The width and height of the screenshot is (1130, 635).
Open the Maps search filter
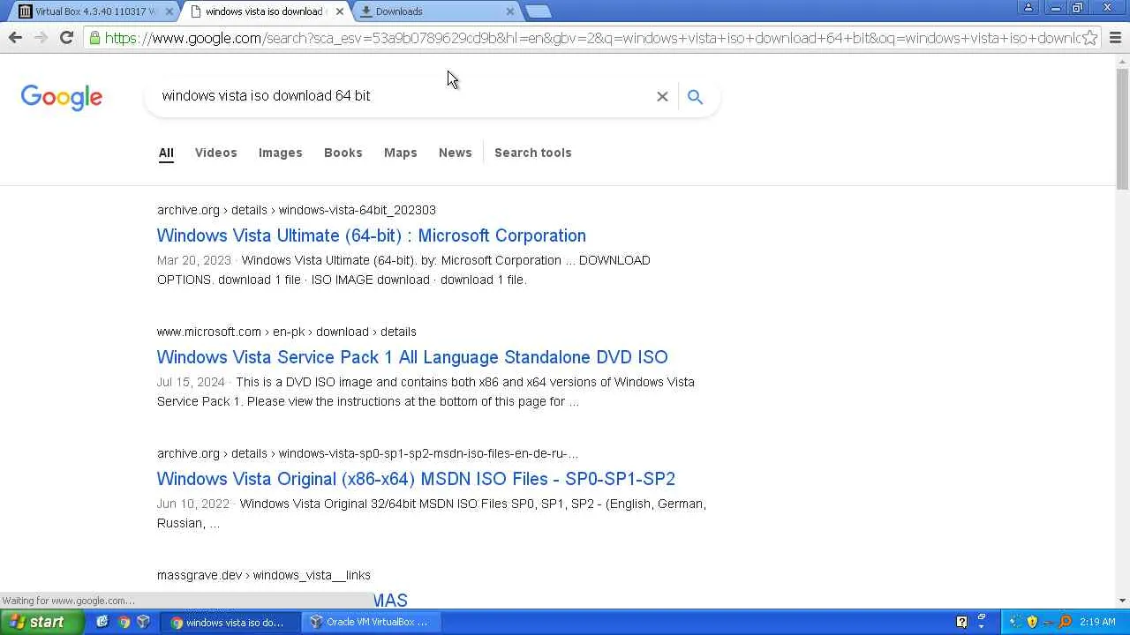401,153
